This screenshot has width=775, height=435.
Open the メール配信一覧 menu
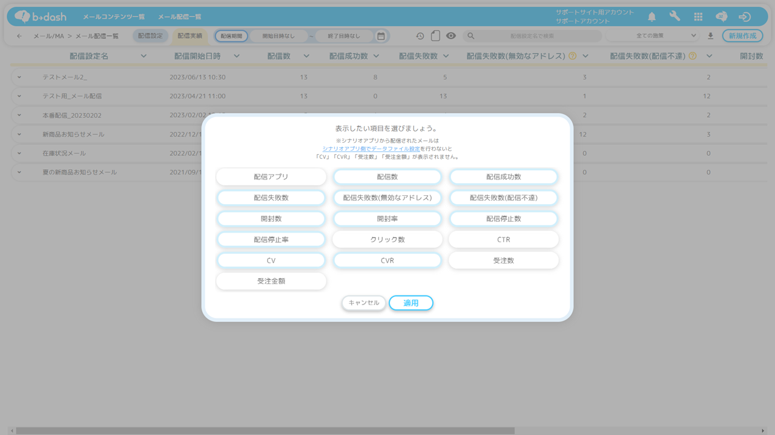pos(180,17)
